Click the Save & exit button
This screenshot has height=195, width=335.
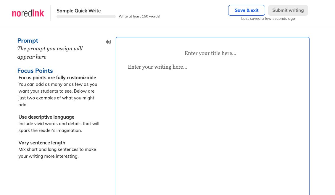coord(247,10)
